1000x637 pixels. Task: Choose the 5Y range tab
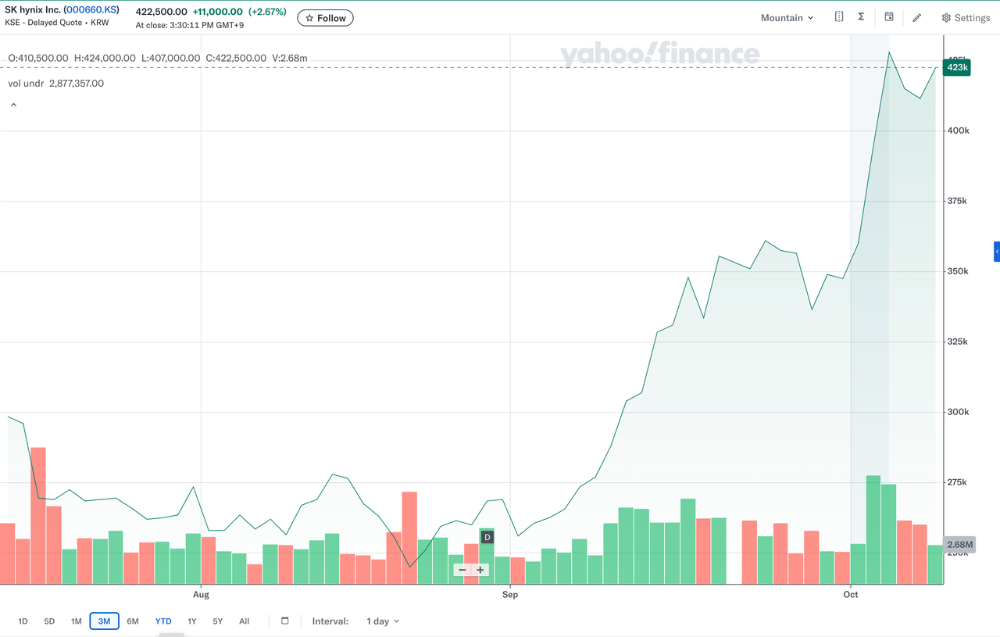click(218, 621)
